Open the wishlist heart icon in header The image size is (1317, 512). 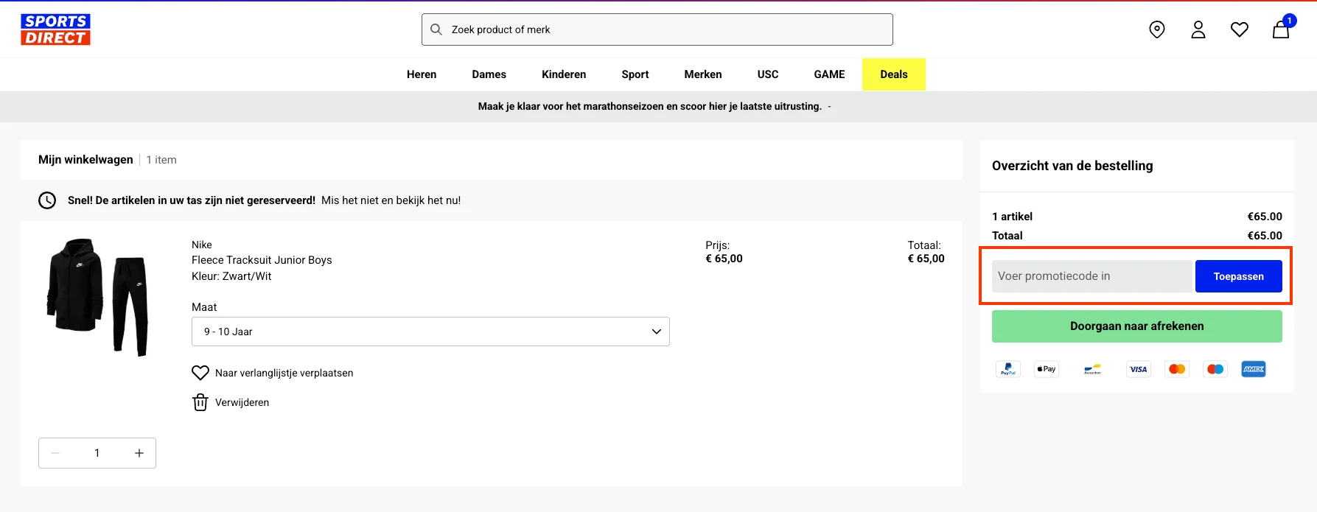(x=1240, y=29)
